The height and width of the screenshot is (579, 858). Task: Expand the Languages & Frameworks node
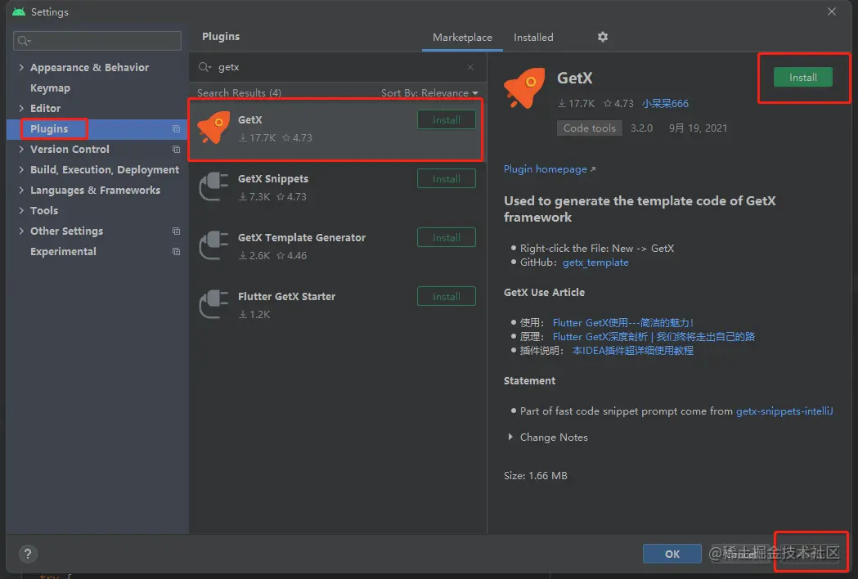pos(21,190)
